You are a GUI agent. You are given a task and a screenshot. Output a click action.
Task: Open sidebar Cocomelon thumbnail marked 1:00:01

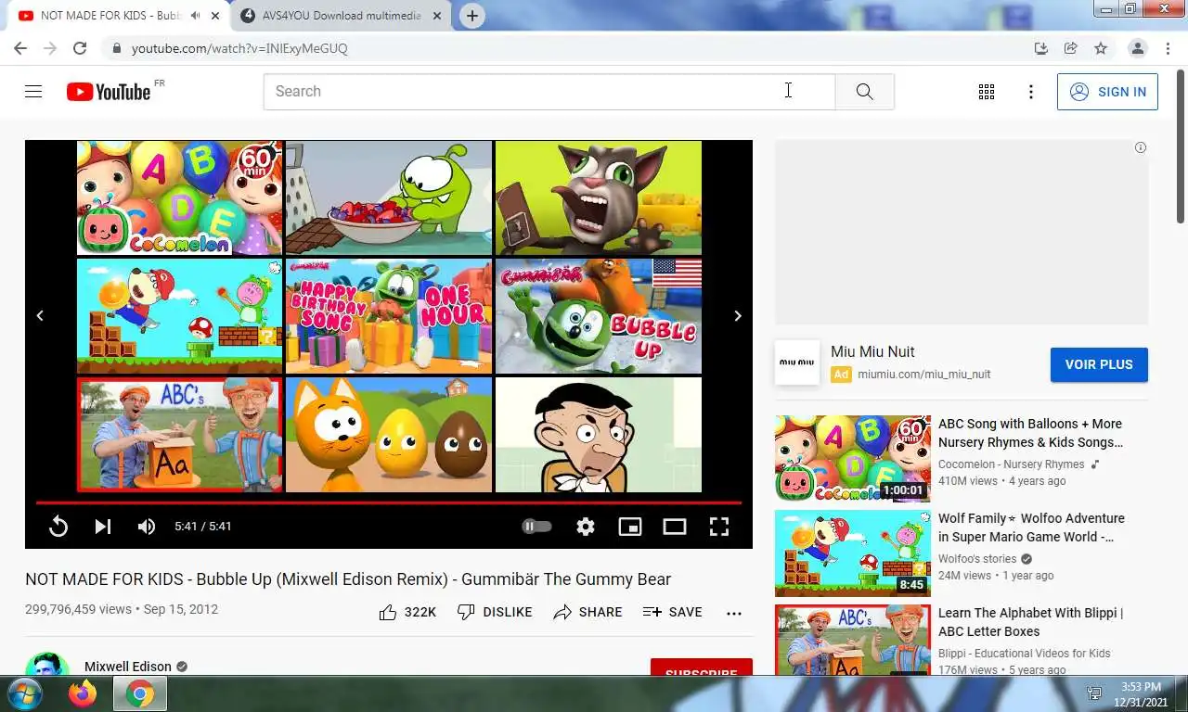(853, 459)
